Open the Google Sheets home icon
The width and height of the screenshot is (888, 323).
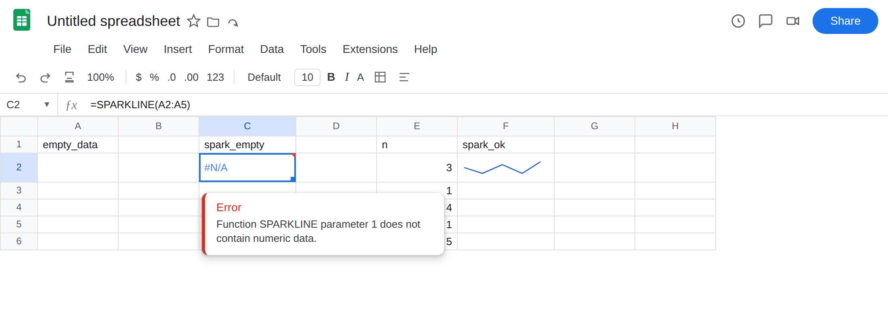(22, 20)
